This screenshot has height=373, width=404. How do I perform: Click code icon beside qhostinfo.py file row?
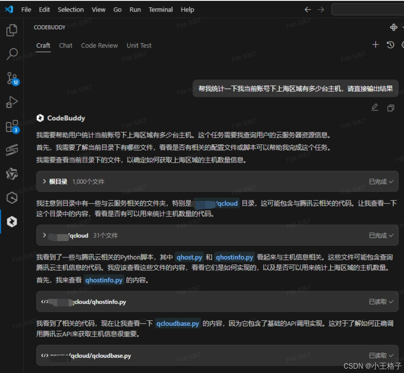(x=45, y=301)
